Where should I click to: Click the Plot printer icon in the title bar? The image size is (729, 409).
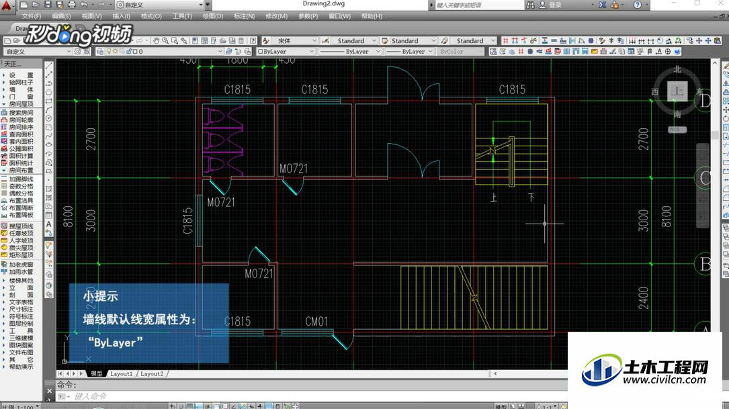[x=72, y=5]
